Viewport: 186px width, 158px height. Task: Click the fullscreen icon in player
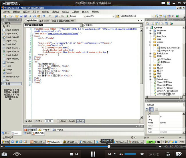[x=142, y=154]
